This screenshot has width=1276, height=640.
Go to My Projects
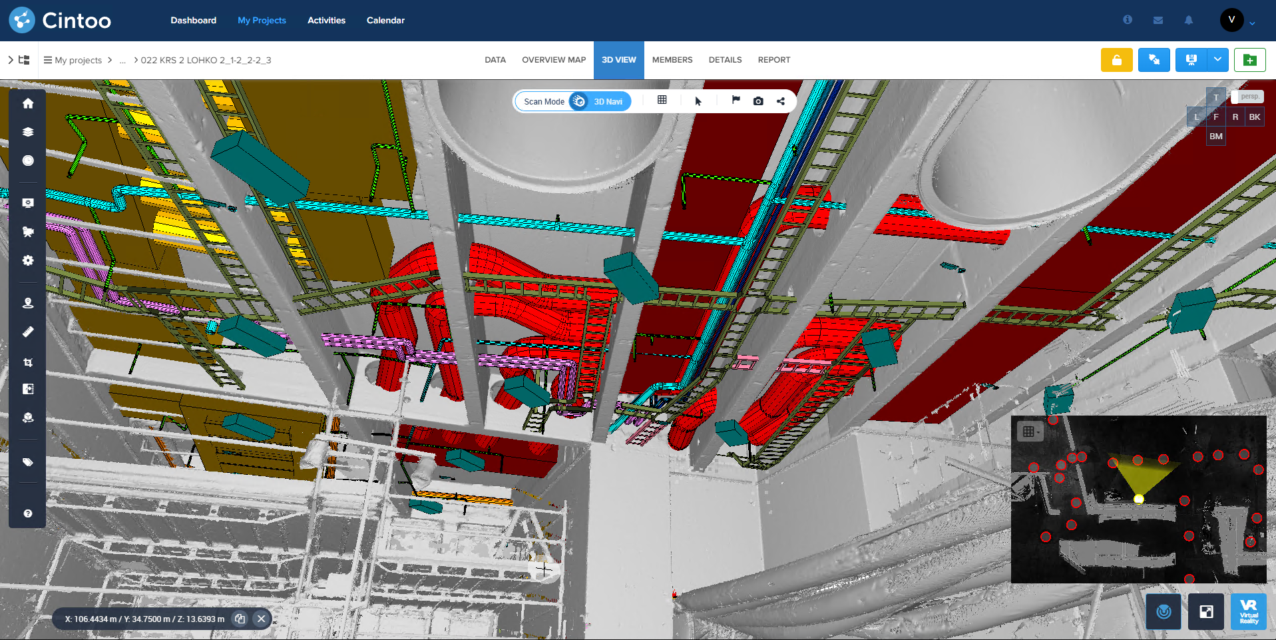click(262, 20)
